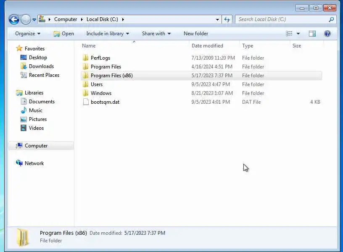Screen dimensions: 343x252
Task: Click the Open toolbar button
Action: 63,34
